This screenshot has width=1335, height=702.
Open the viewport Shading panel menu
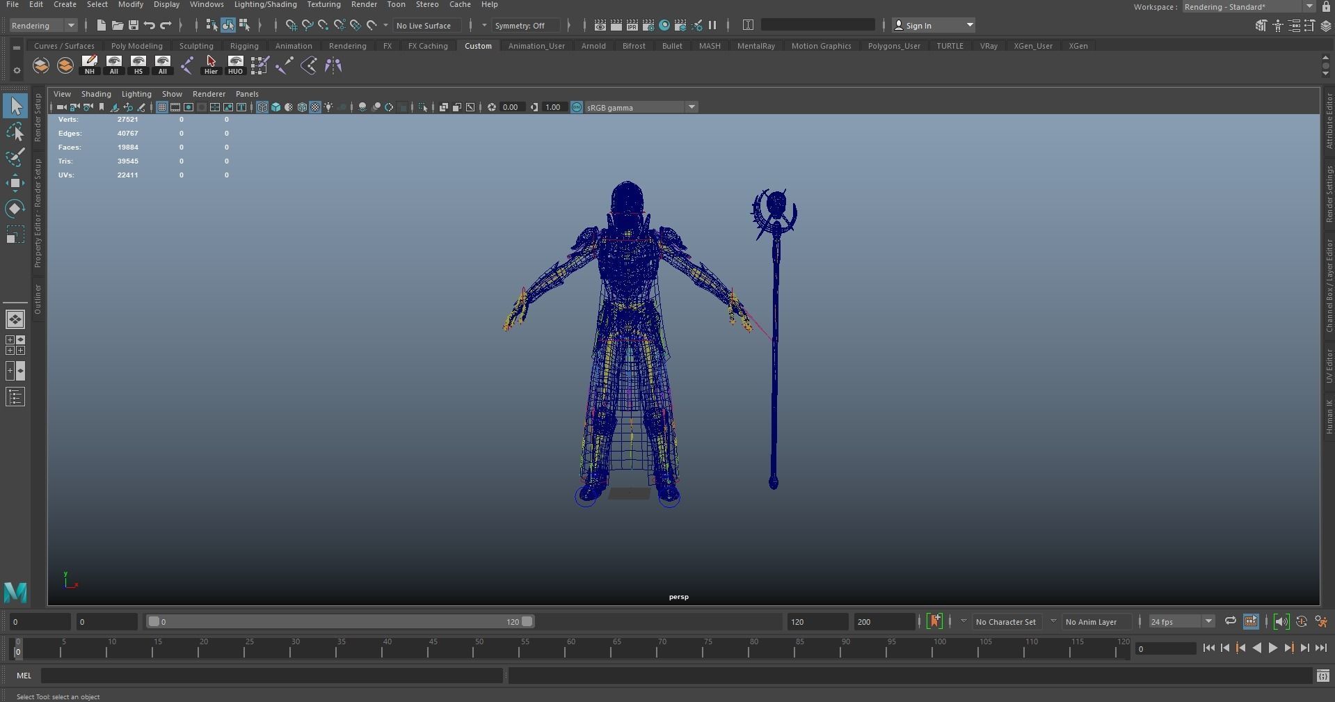(96, 94)
